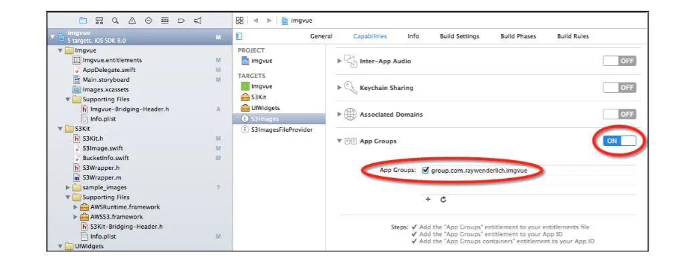
Task: Toggle Keychain Sharing switch
Action: 619,87
